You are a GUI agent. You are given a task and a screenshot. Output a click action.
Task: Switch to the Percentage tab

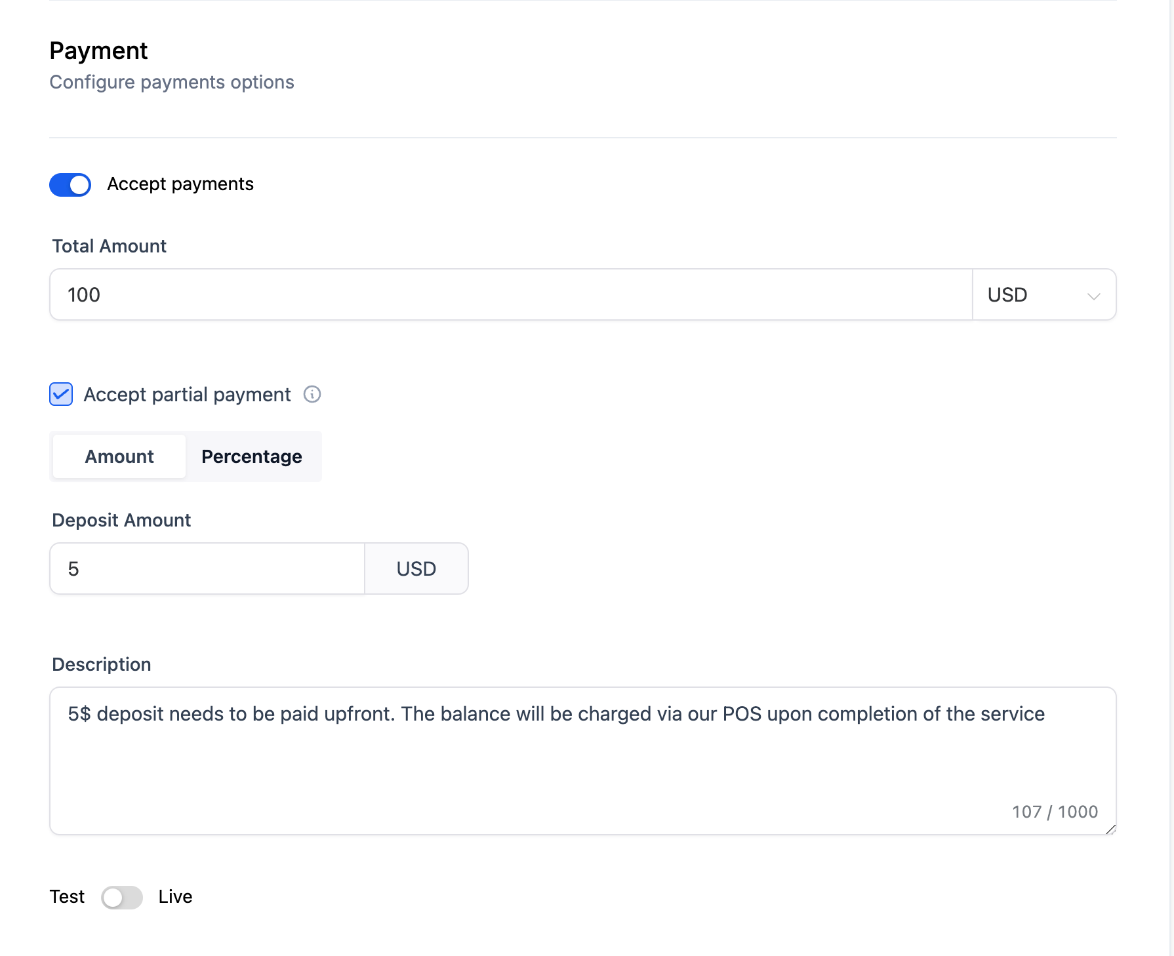252,456
